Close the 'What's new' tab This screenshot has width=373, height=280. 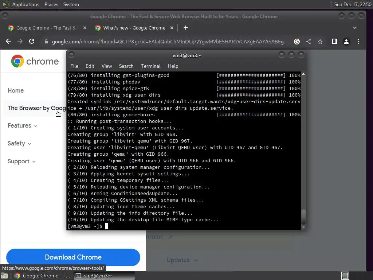(x=172, y=28)
